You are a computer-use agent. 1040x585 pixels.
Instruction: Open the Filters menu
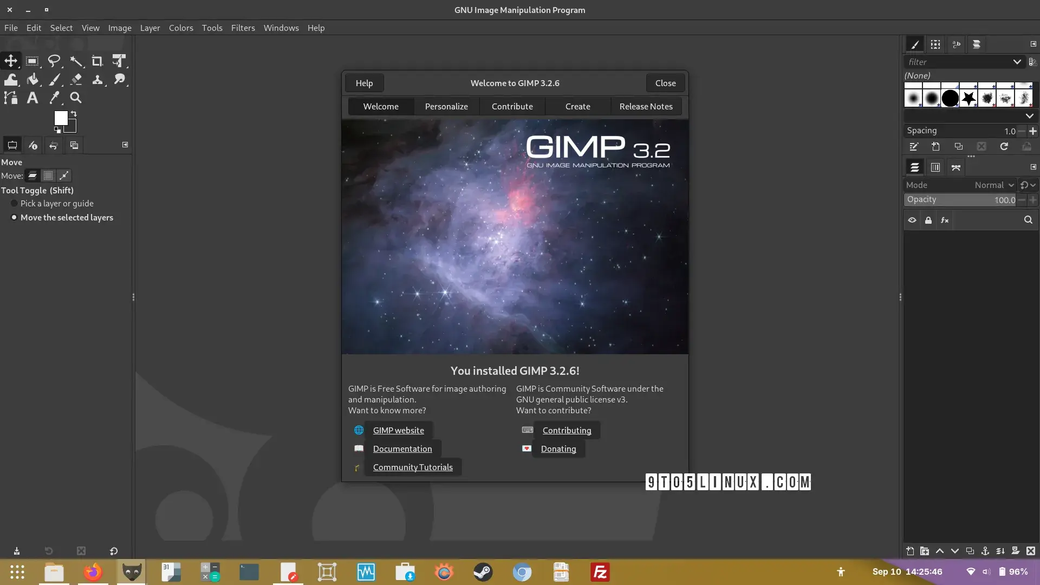click(x=243, y=28)
